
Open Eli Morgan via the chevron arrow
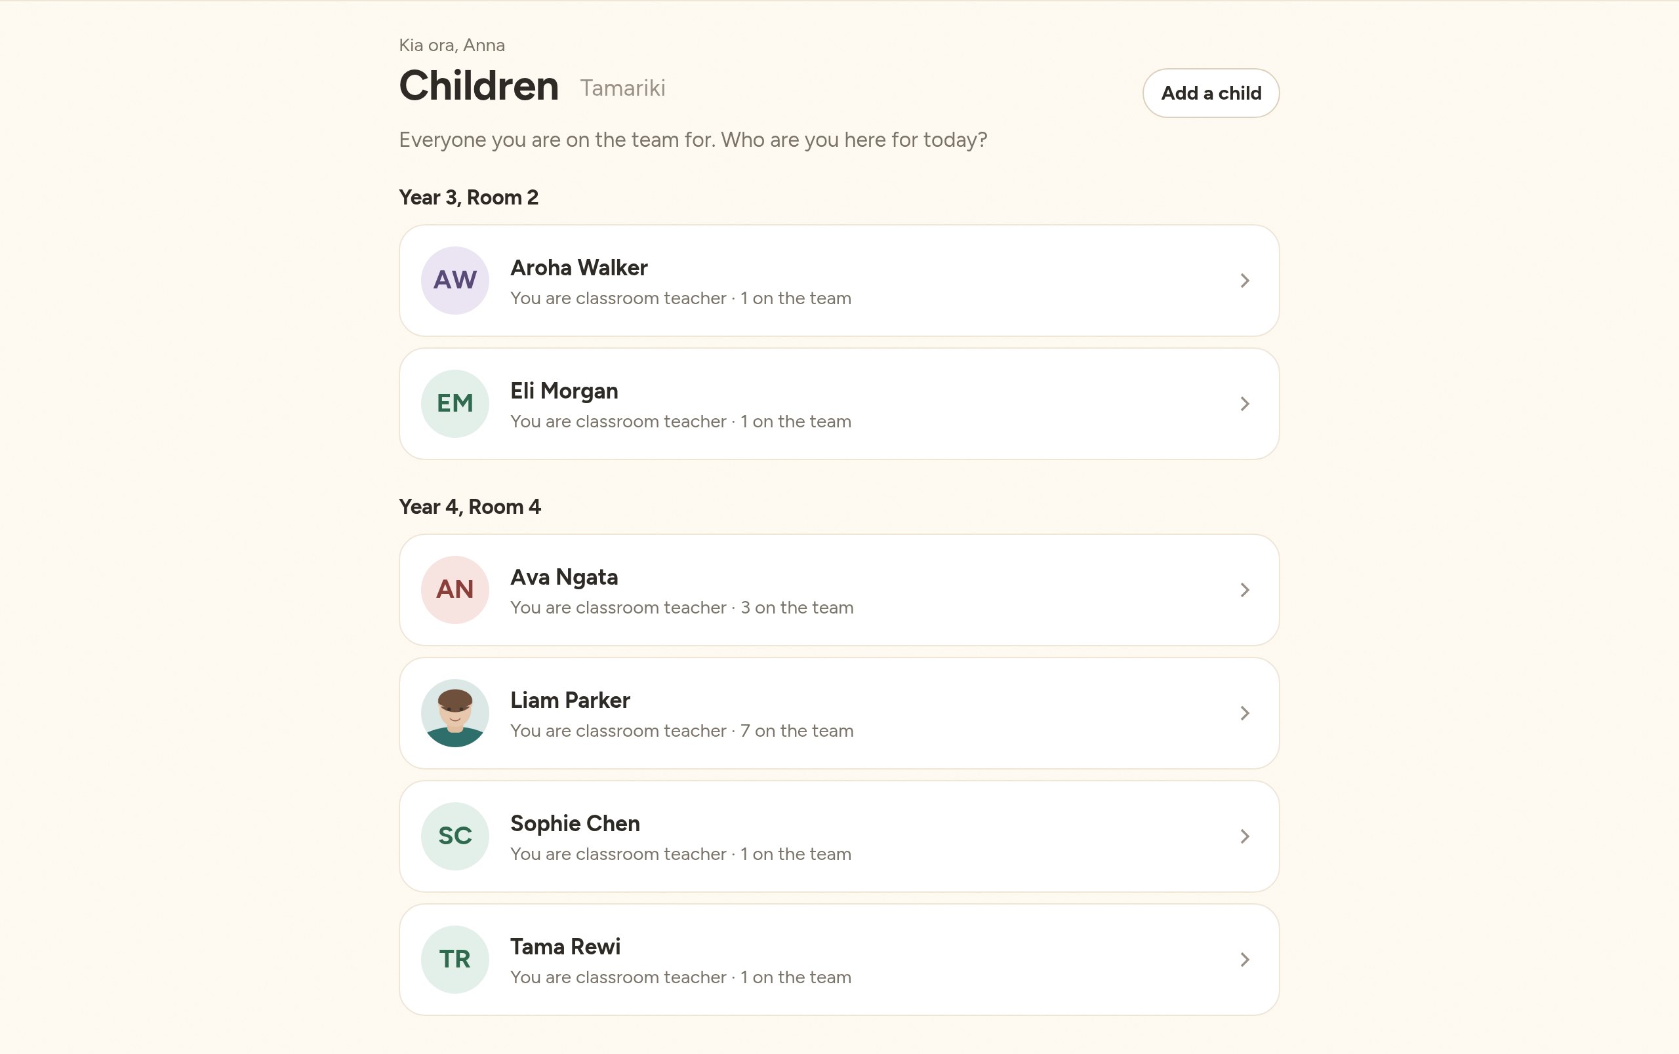click(1245, 403)
